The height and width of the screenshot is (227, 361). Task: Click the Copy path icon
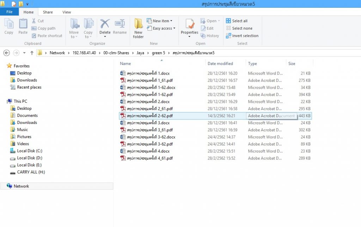click(34, 28)
